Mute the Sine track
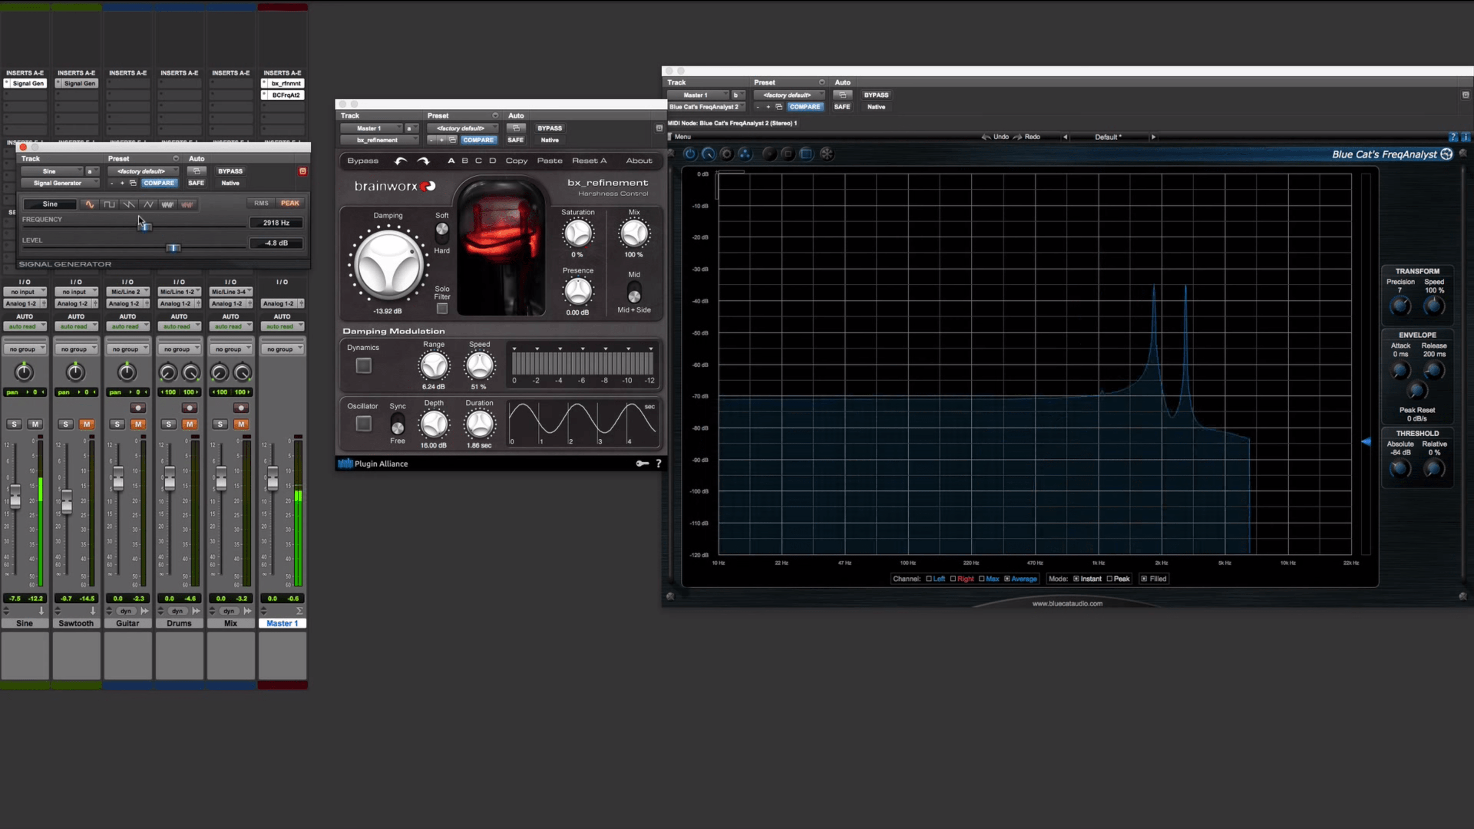The height and width of the screenshot is (829, 1474). coord(35,424)
